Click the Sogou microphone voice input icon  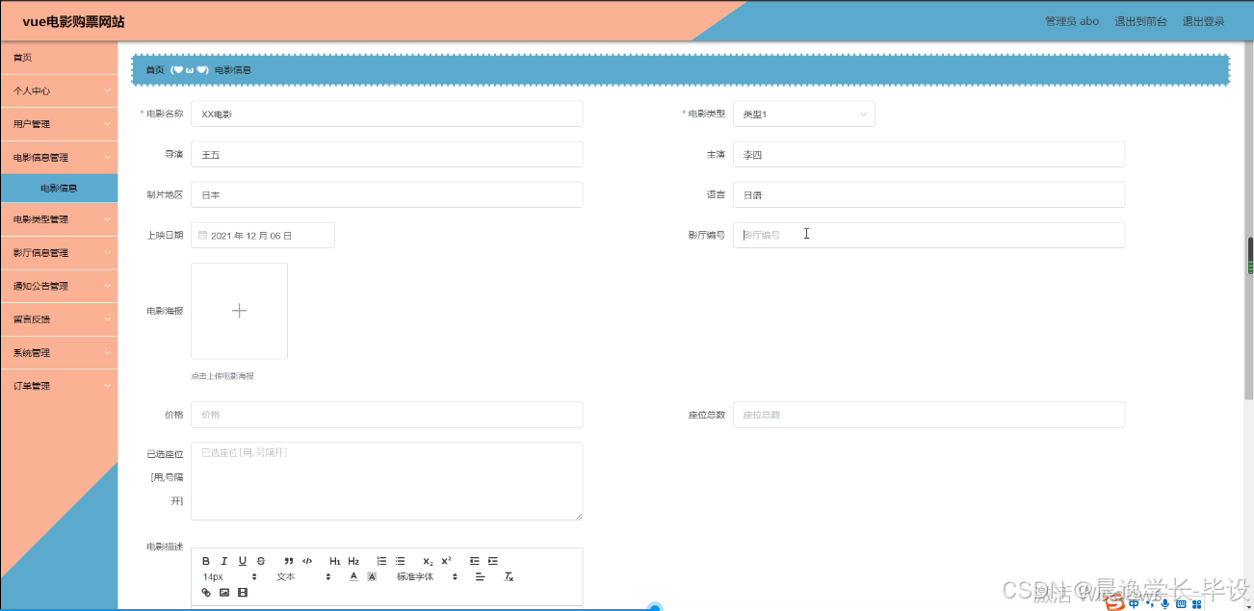1165,604
